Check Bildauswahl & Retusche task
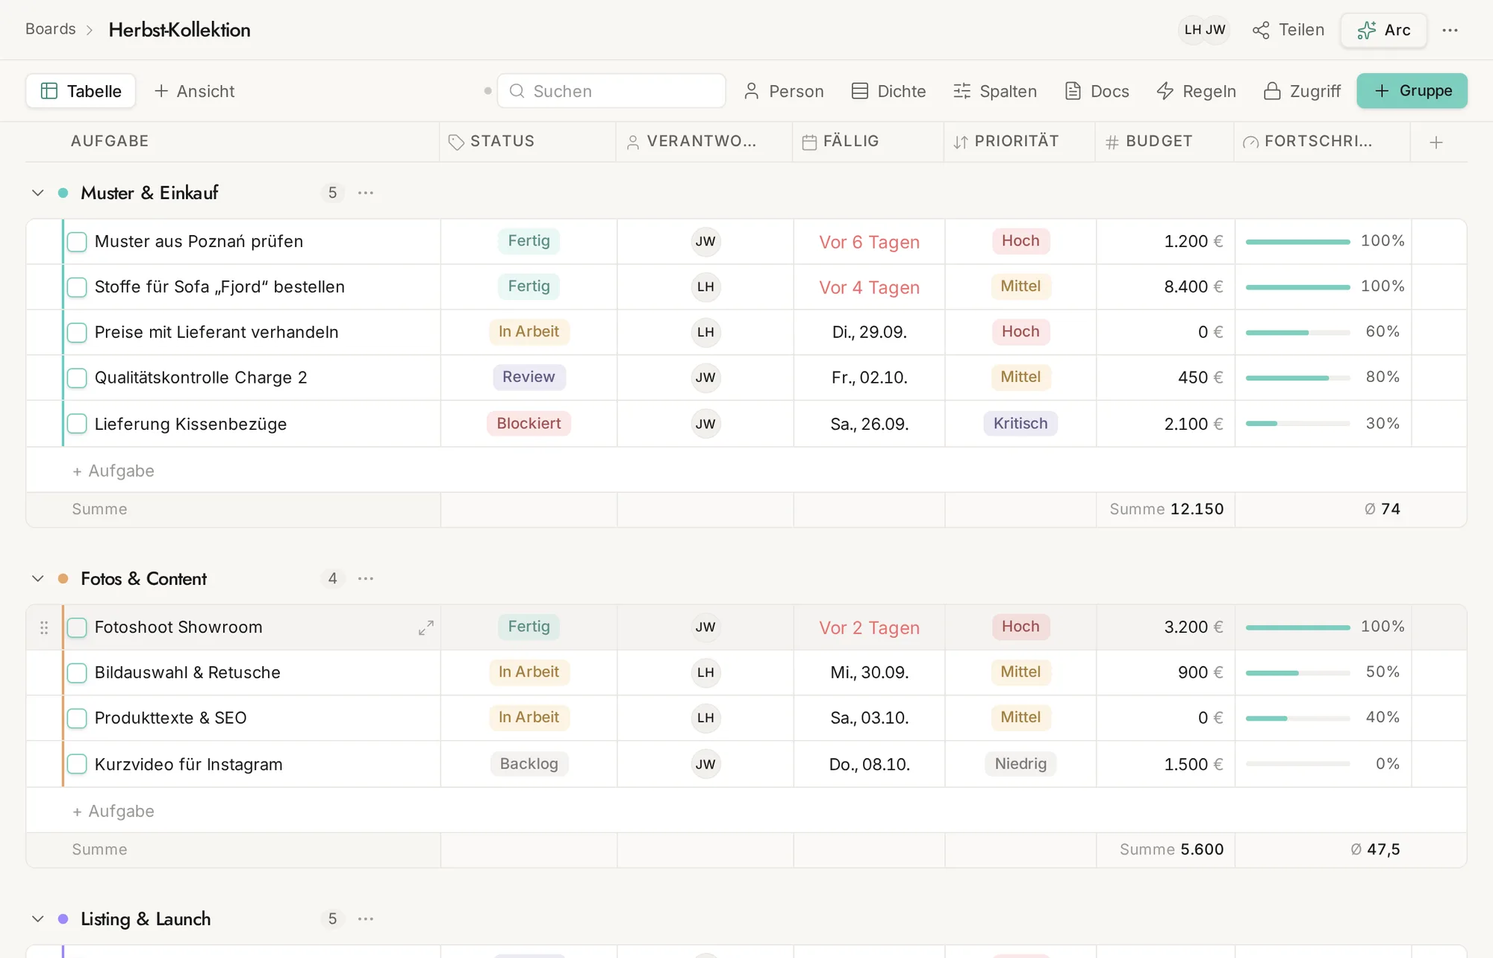 click(x=77, y=673)
